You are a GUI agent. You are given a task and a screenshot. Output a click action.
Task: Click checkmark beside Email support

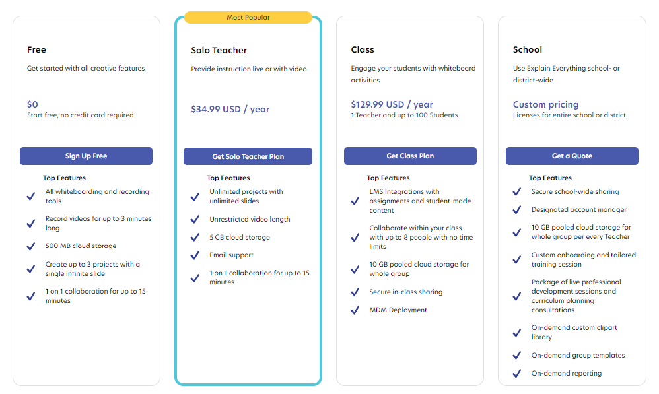195,255
